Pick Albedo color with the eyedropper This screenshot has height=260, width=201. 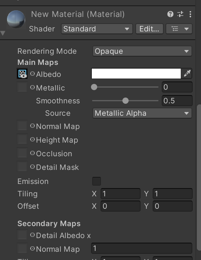point(187,74)
